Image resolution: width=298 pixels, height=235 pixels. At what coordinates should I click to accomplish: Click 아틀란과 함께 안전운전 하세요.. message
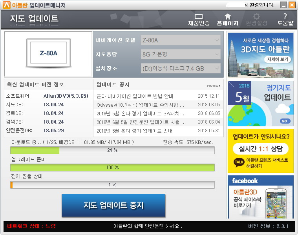148,226
